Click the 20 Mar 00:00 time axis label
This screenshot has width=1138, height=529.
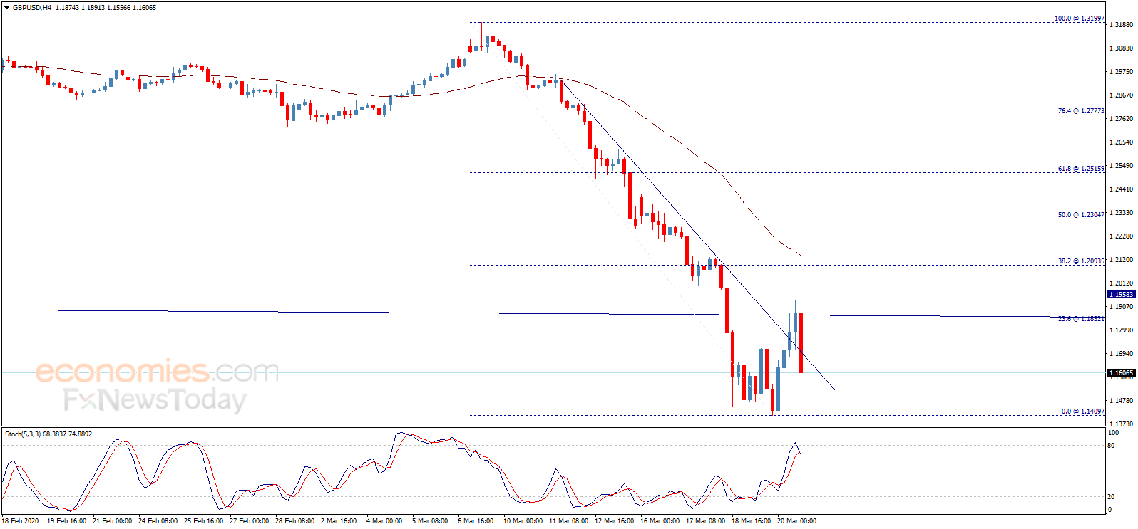[796, 521]
